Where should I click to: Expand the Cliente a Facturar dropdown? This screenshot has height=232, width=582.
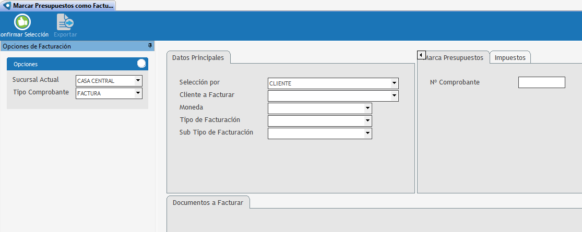click(394, 96)
